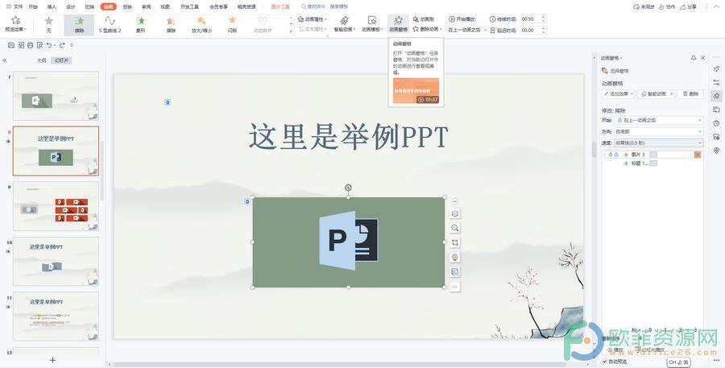Click the rotate handle above the picture

coord(348,188)
